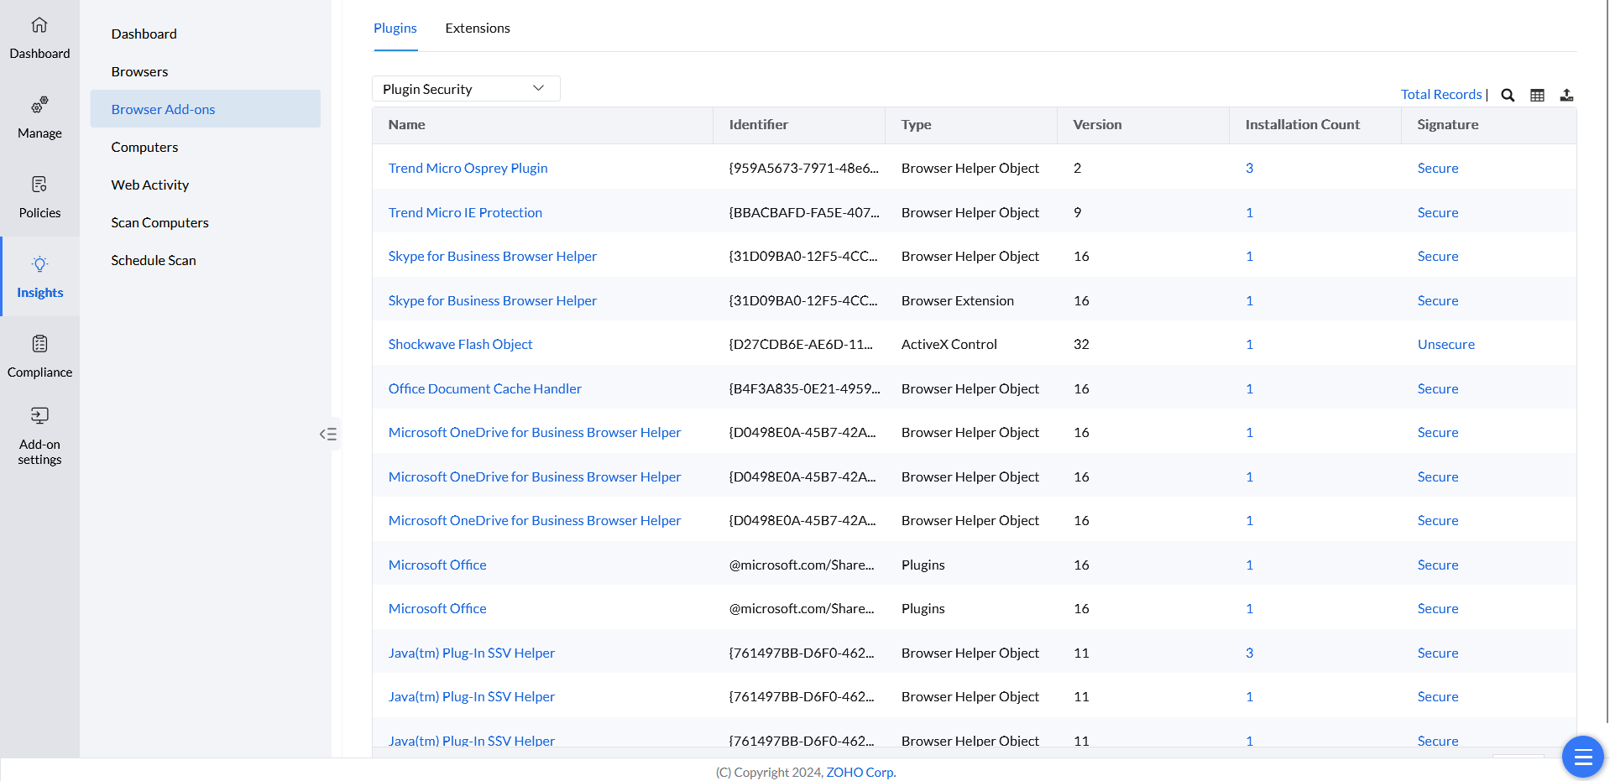Click the search magnifier icon above table
The width and height of the screenshot is (1610, 781).
[1508, 95]
